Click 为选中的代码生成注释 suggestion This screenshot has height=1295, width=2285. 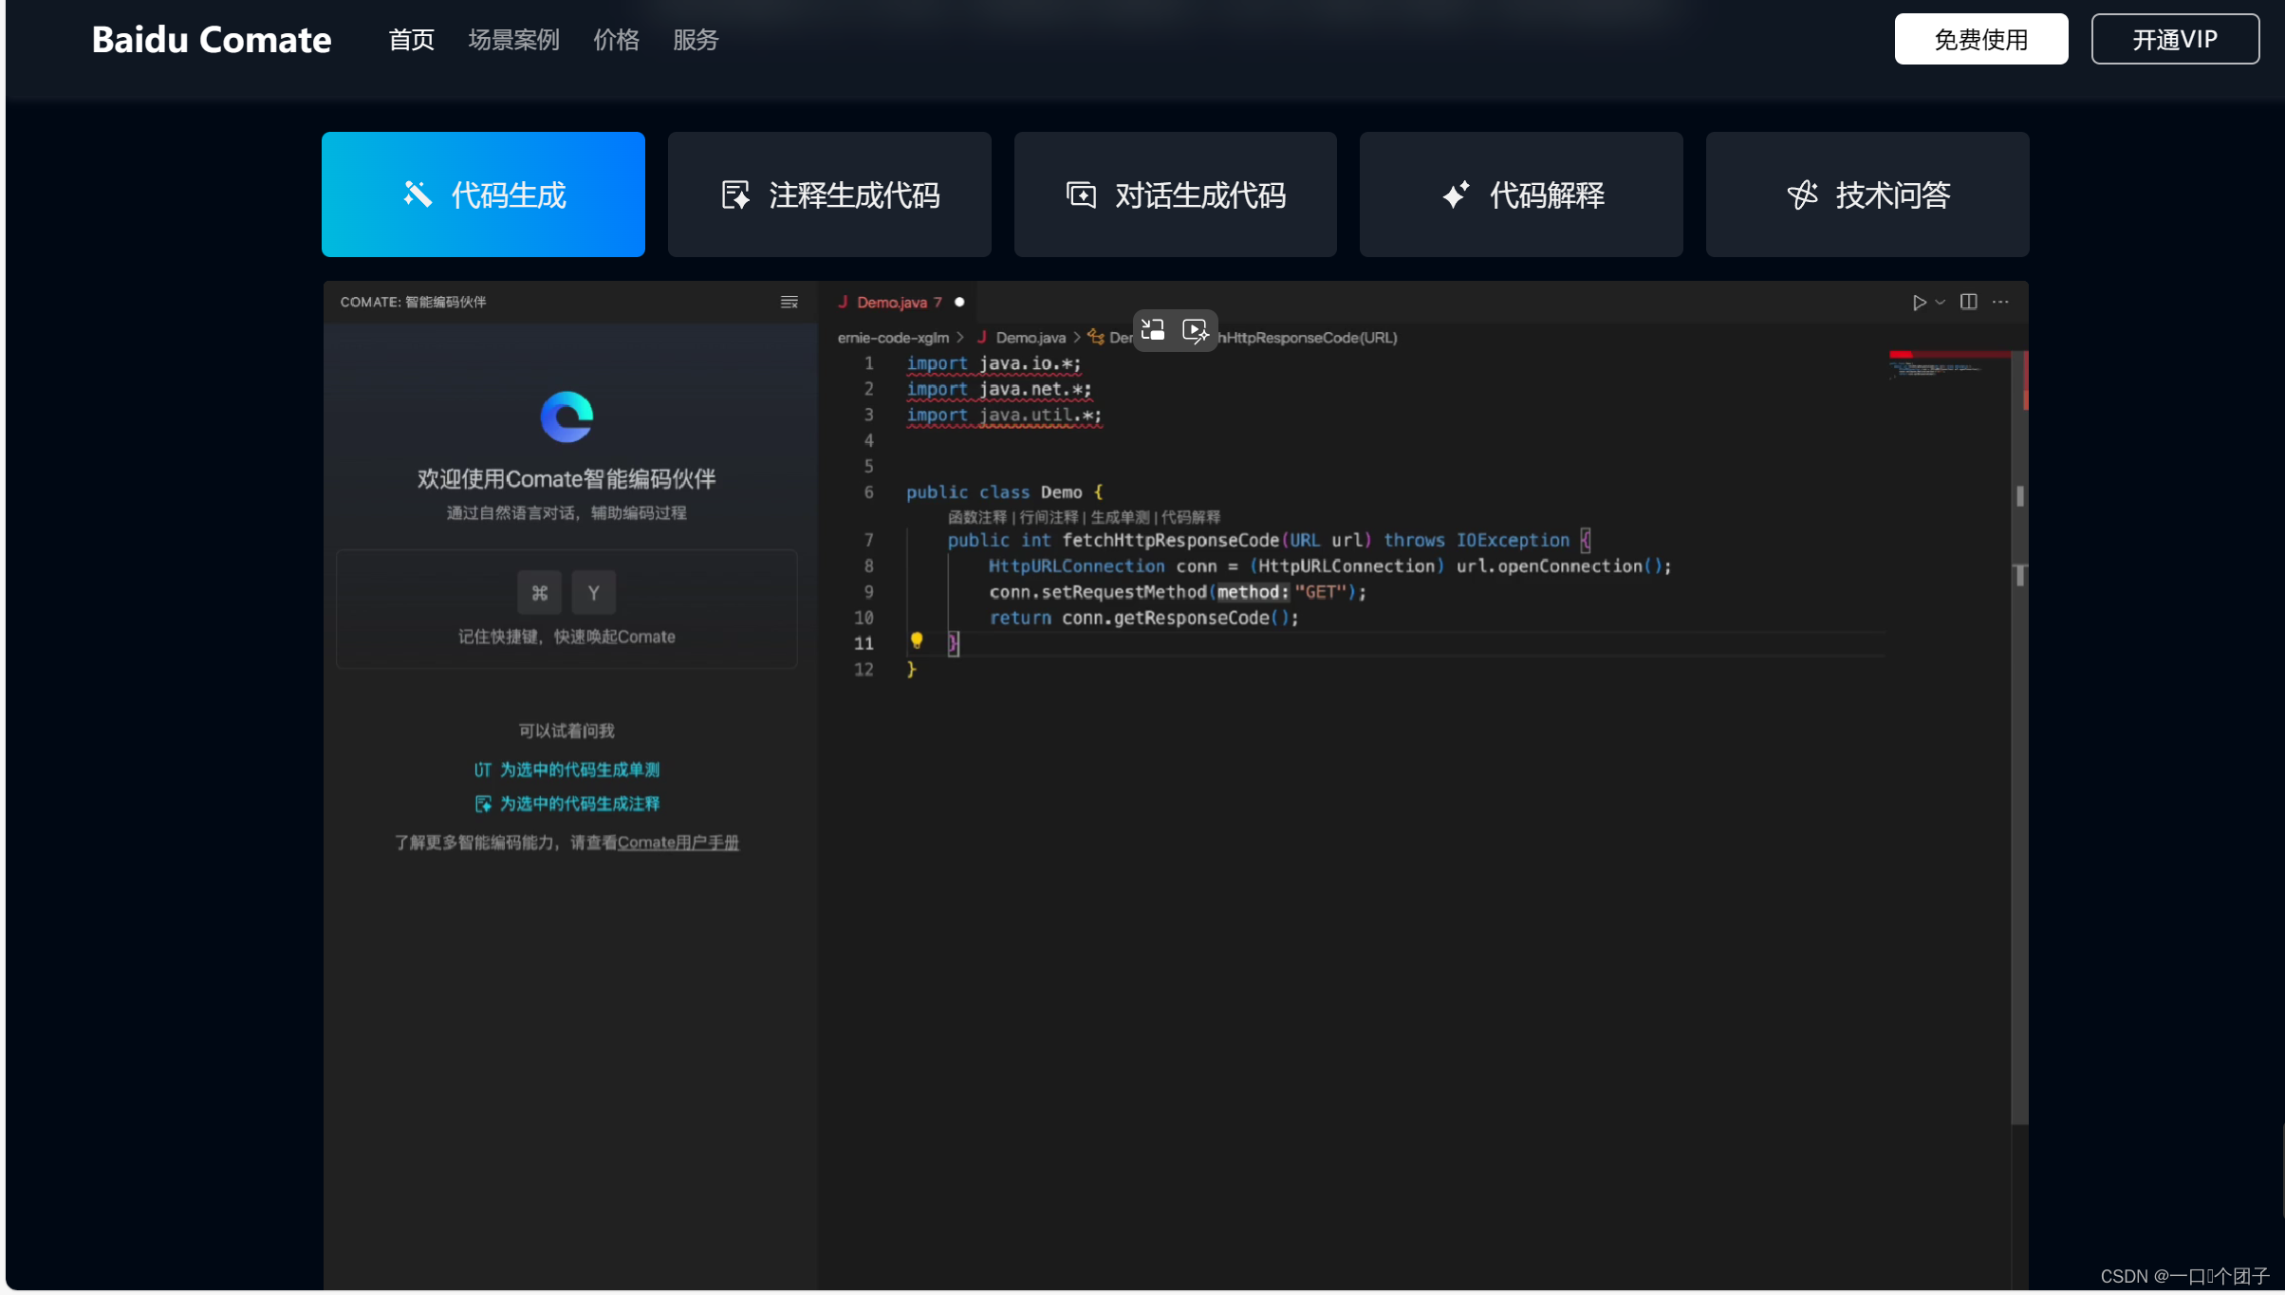pos(567,804)
